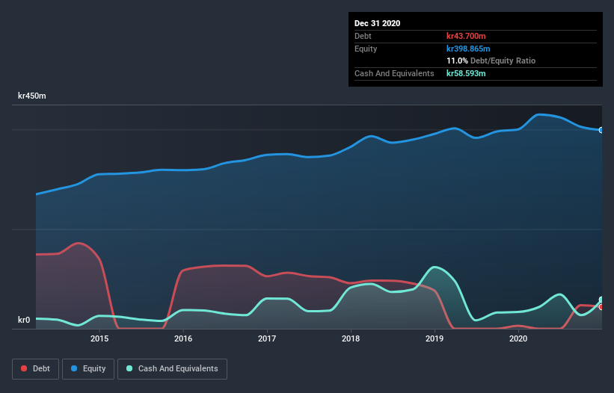
Task: Click the 2018 x-axis label
Action: point(351,338)
